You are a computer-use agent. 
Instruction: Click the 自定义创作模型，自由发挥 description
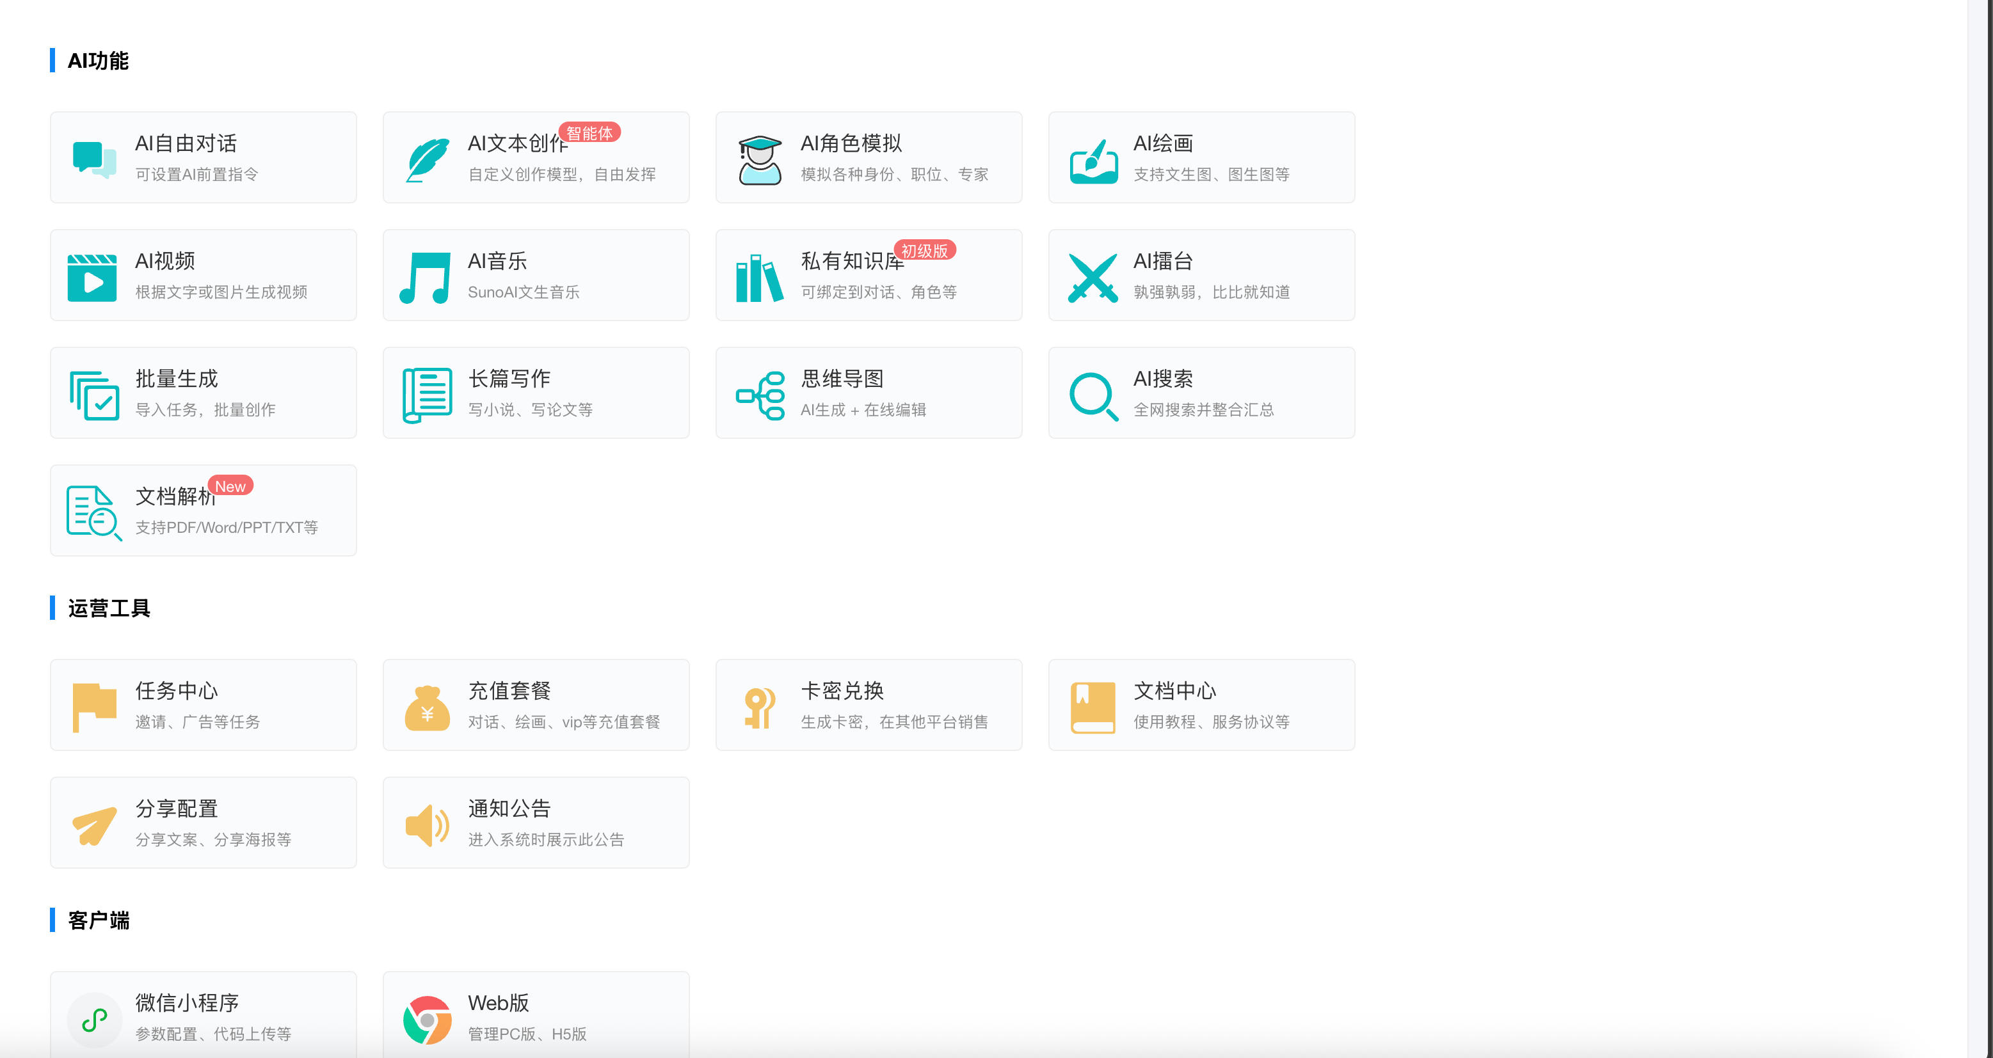(562, 175)
